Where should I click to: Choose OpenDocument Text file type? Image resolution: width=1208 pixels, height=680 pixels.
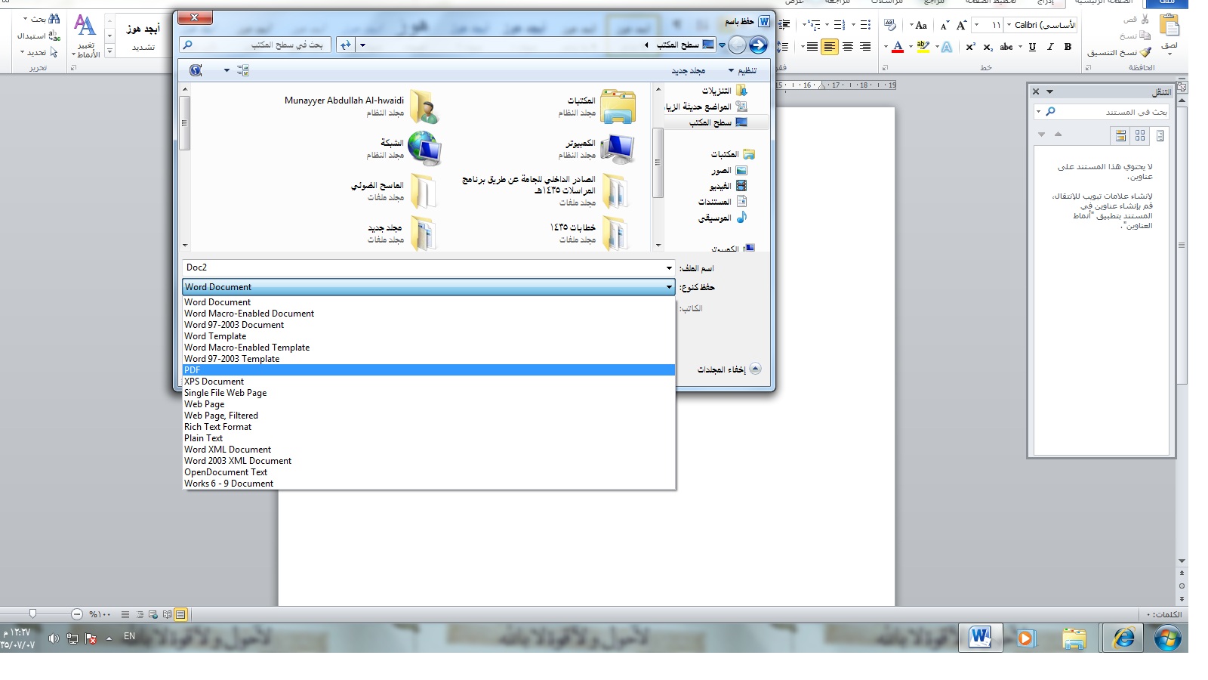pyautogui.click(x=428, y=472)
